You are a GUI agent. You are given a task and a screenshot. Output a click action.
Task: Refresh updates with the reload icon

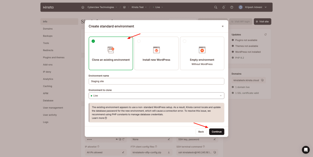(266, 35)
